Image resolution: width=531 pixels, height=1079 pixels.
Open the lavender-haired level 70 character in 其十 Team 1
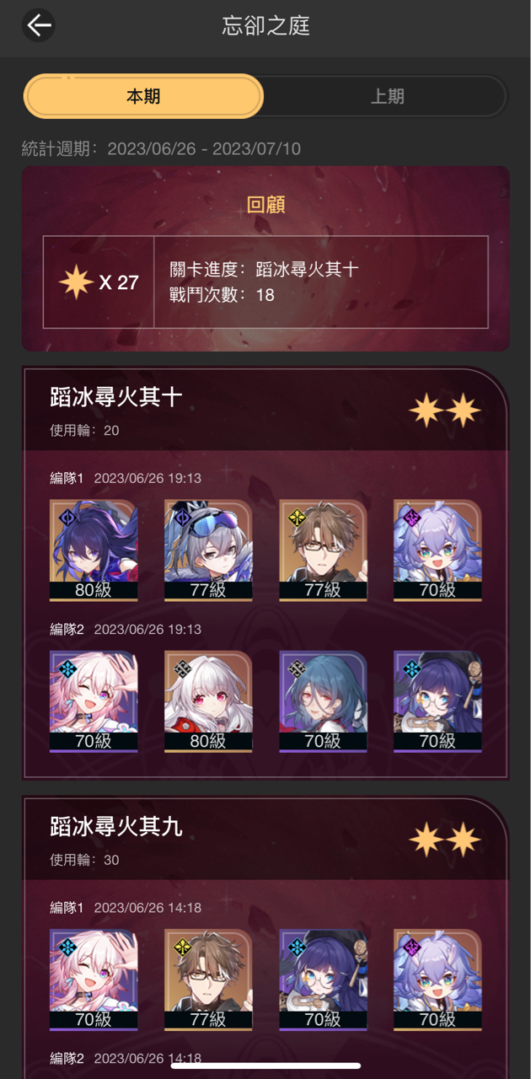point(437,550)
